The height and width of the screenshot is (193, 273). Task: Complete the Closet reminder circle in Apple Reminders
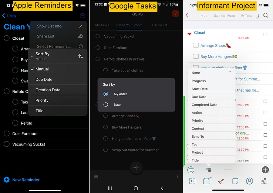[7, 38]
